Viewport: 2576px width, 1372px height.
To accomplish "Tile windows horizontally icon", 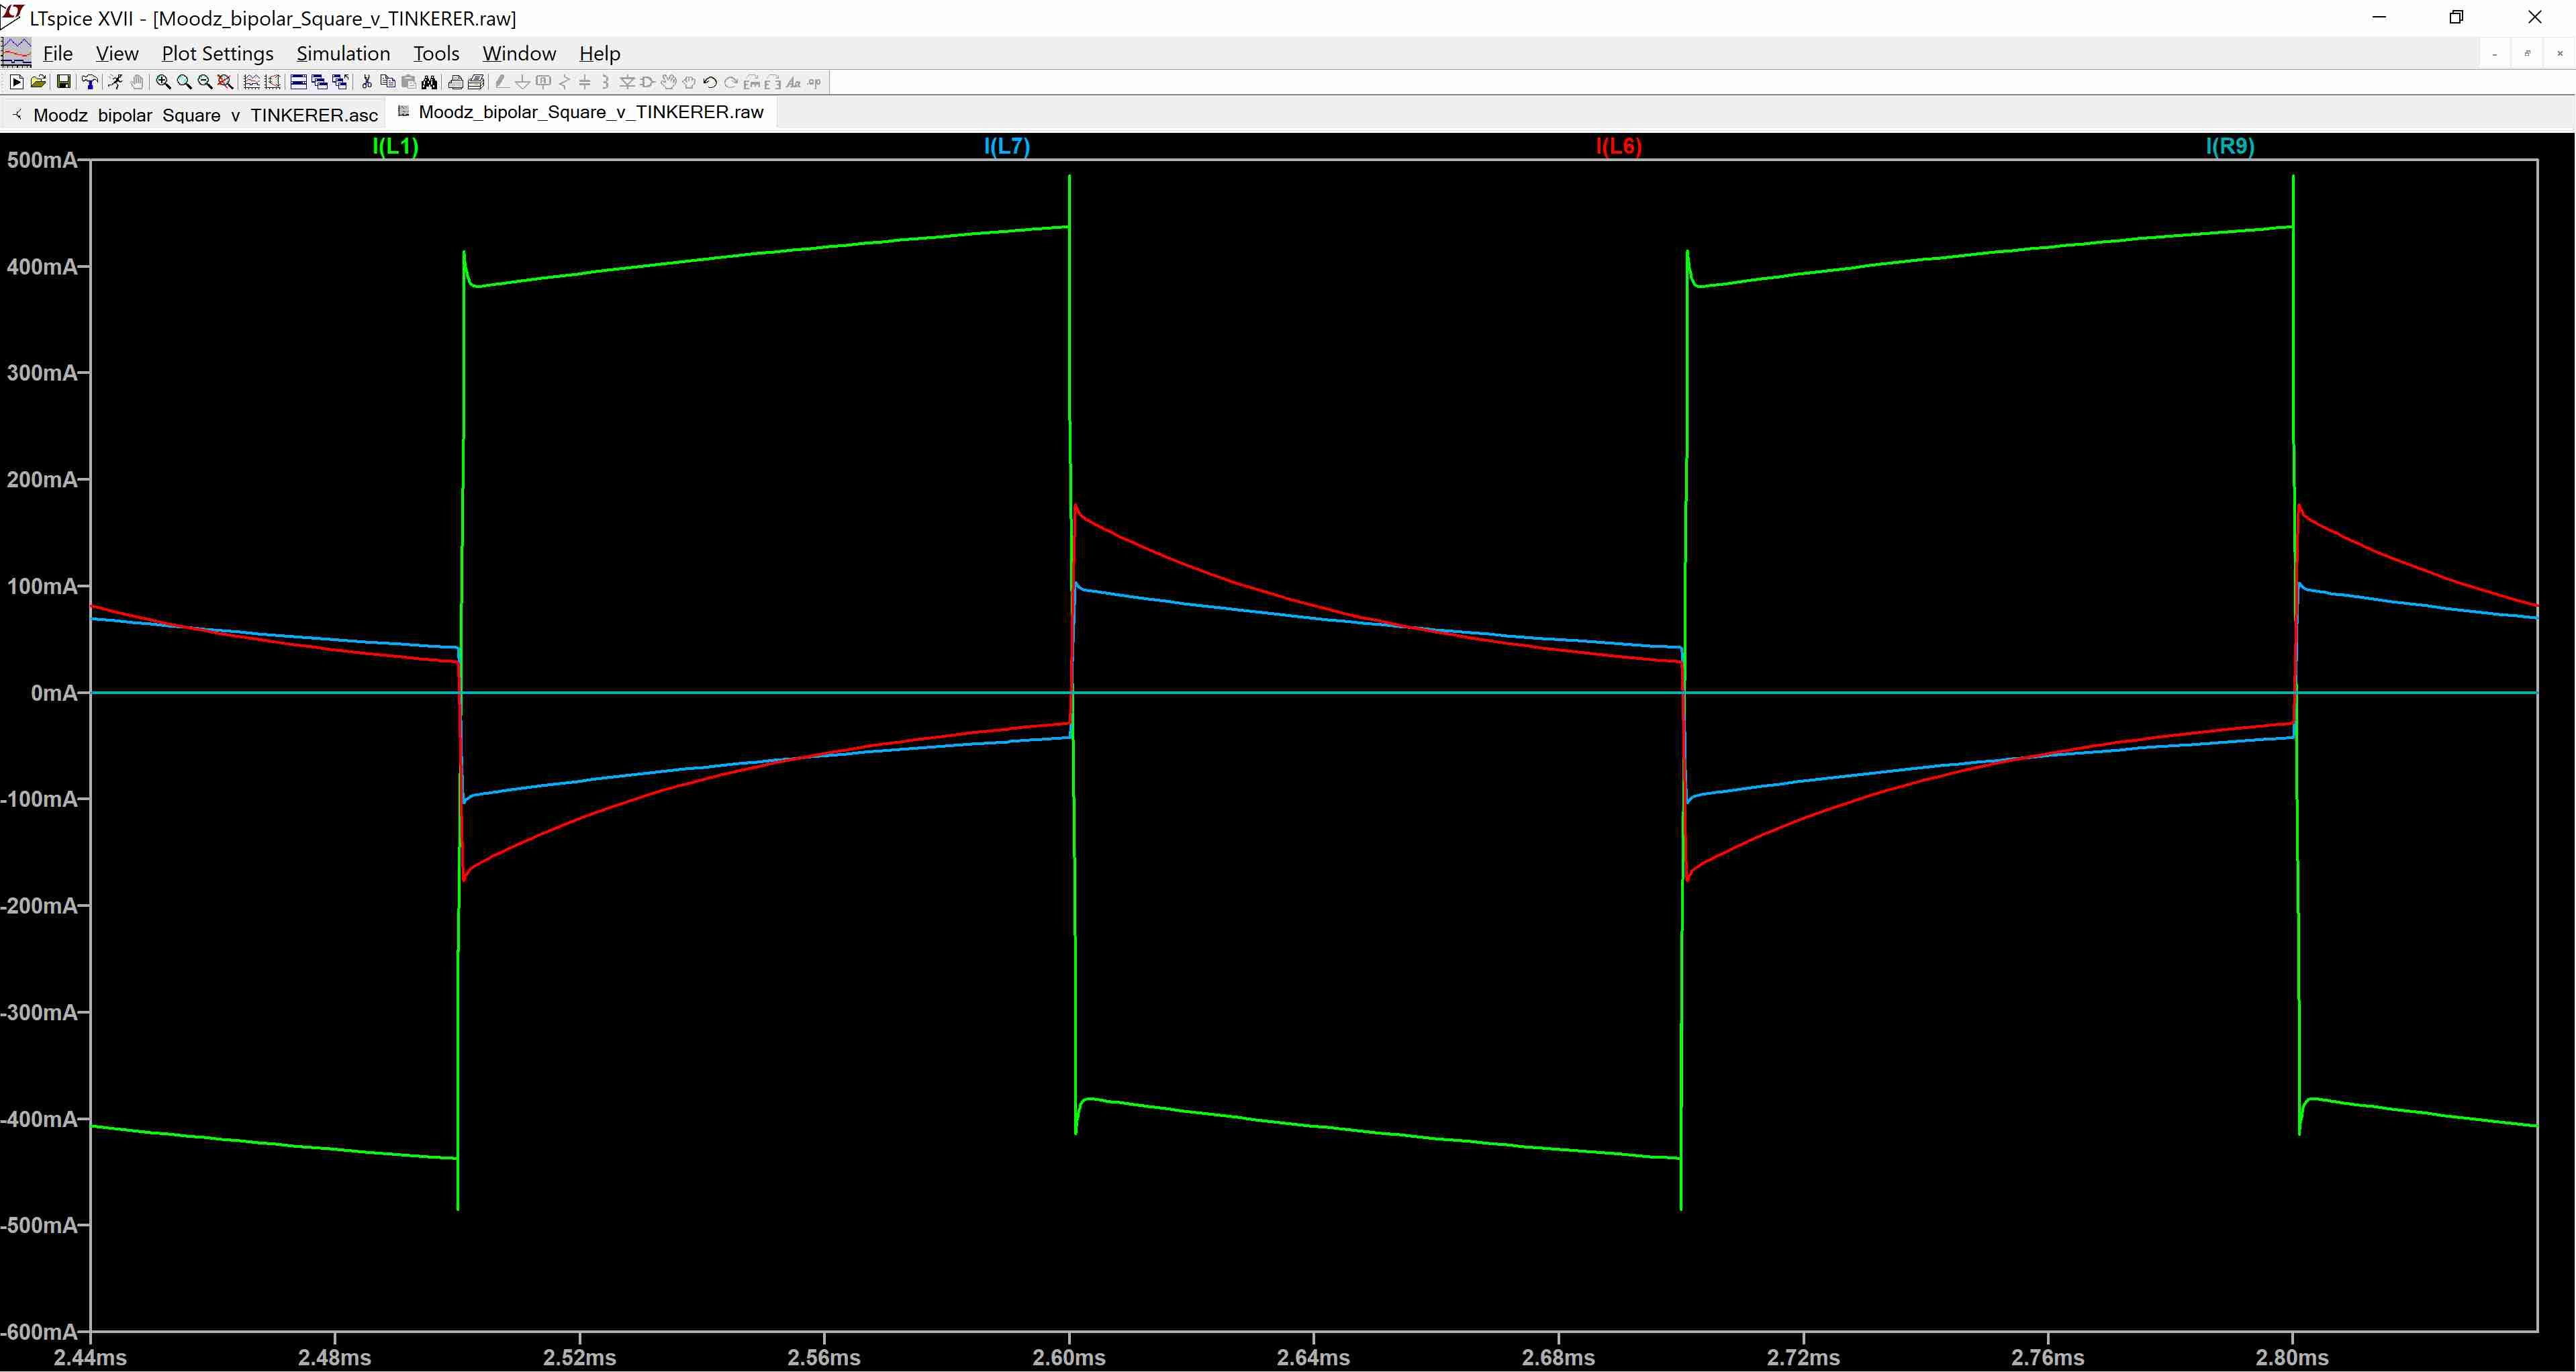I will 298,82.
